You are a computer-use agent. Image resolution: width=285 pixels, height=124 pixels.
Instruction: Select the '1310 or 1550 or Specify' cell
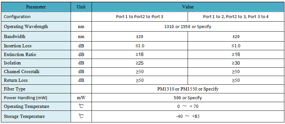pyautogui.click(x=188, y=26)
